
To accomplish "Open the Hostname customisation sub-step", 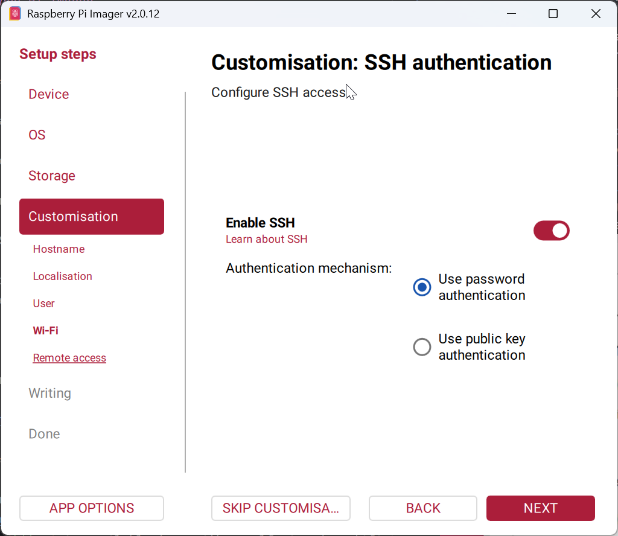I will [x=59, y=249].
